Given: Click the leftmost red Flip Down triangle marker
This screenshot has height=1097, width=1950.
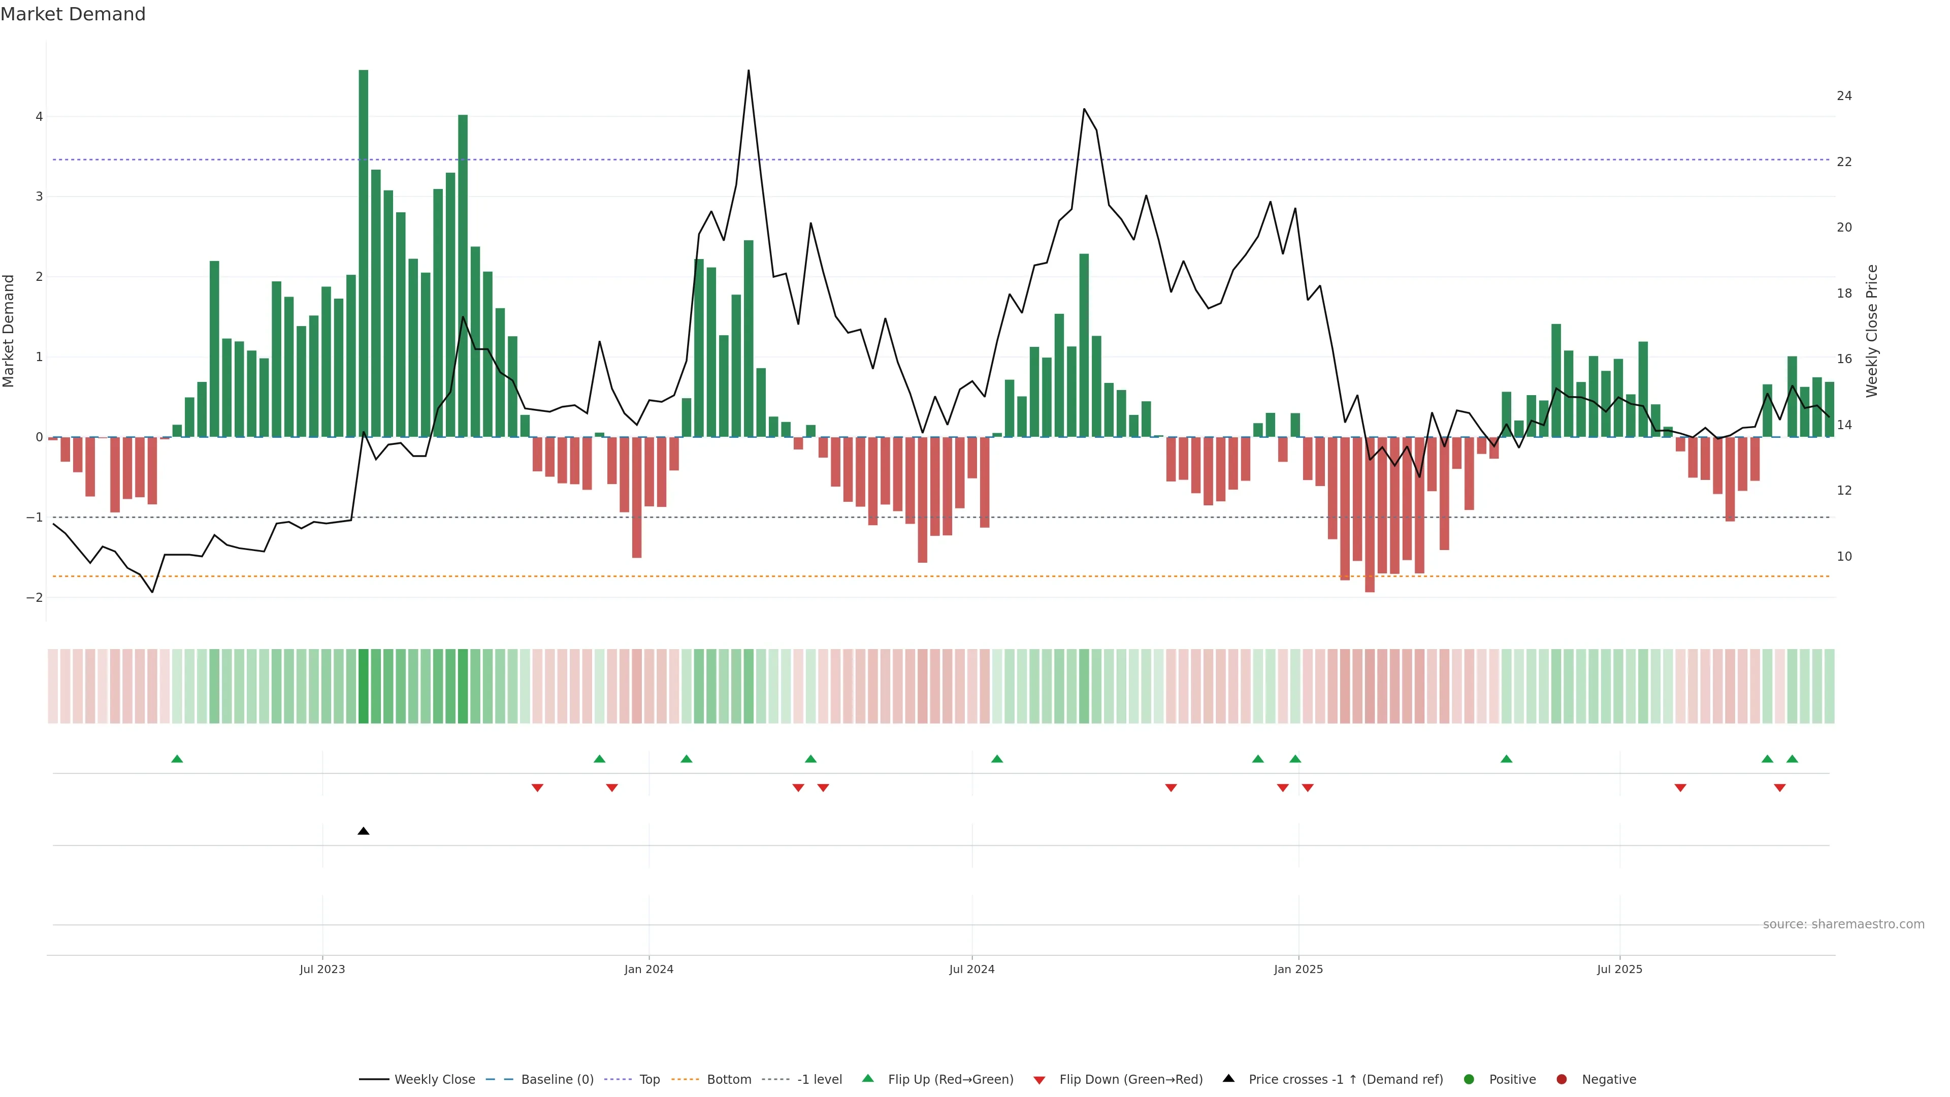Looking at the screenshot, I should (537, 788).
